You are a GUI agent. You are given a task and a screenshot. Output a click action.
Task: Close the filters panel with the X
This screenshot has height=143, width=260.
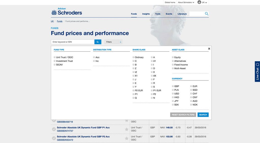coord(209,49)
